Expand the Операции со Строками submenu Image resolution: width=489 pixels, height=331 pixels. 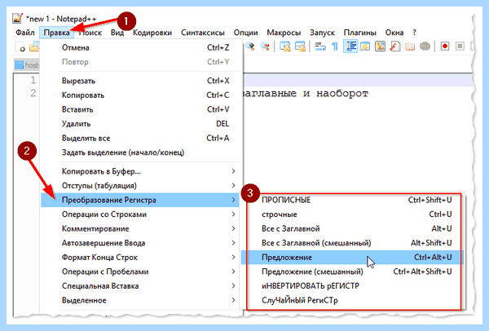142,214
